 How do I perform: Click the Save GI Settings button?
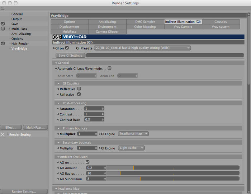(70, 55)
